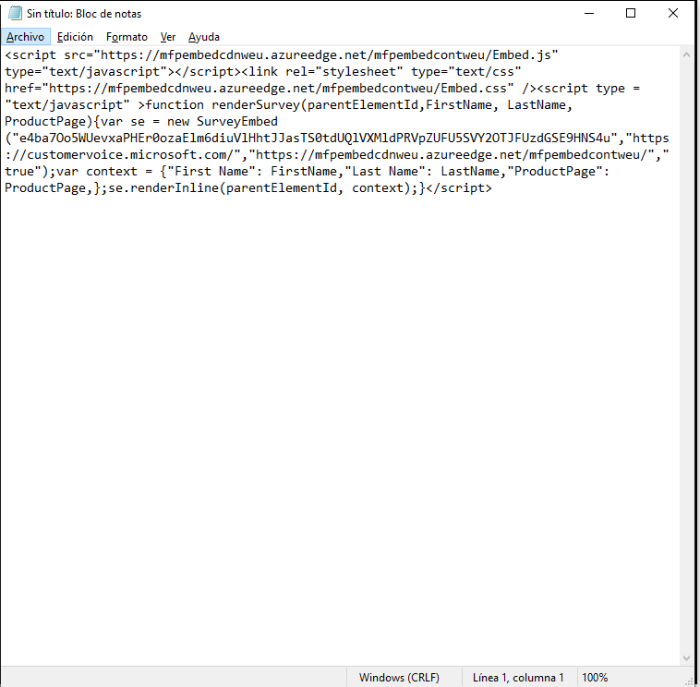Screen dimensions: 700x687
Task: Open the Ver menu
Action: pos(168,37)
